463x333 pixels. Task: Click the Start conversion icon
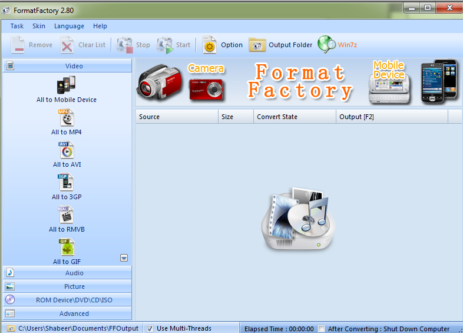tap(165, 45)
